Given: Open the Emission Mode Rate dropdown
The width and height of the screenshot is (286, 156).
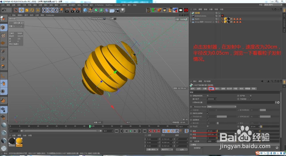Looking at the screenshot, I should (222, 107).
